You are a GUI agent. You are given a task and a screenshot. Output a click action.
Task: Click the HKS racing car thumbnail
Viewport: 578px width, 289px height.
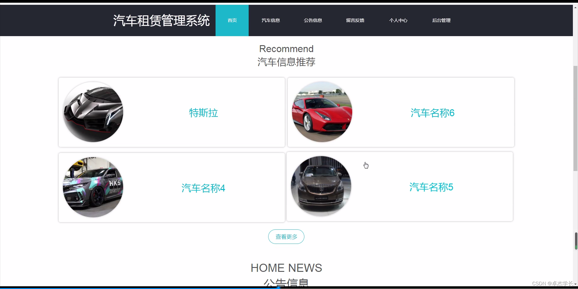[x=93, y=187]
